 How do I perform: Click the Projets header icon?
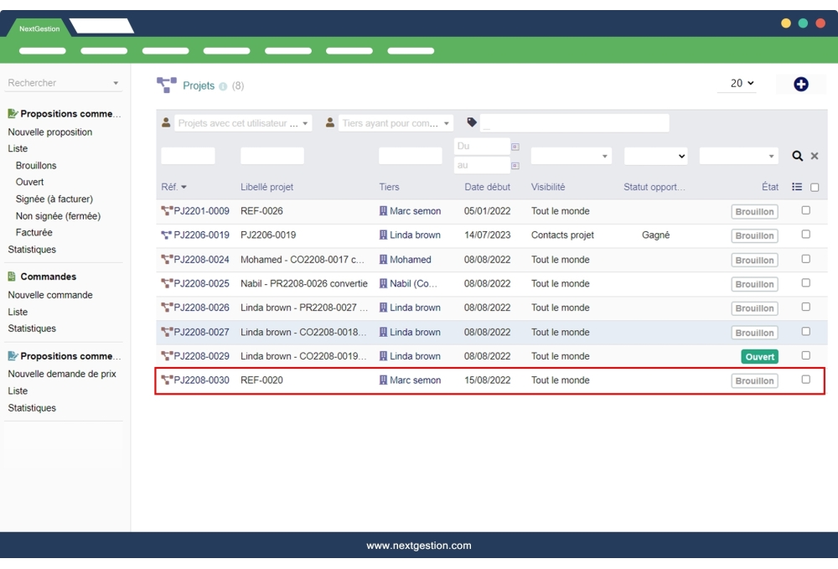tap(166, 84)
